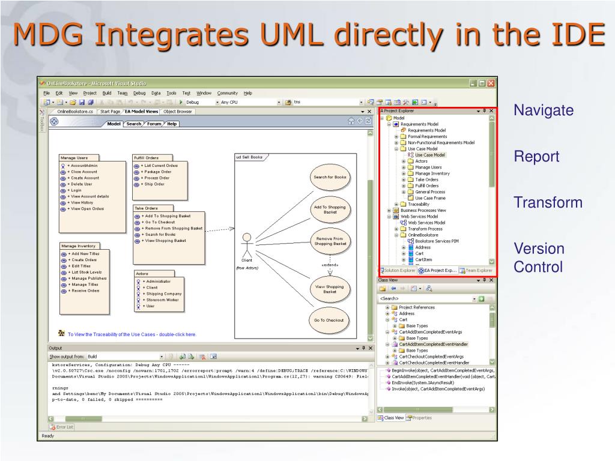Click the Class View settings icon
Viewport: 615px width, 461px height.
413,289
